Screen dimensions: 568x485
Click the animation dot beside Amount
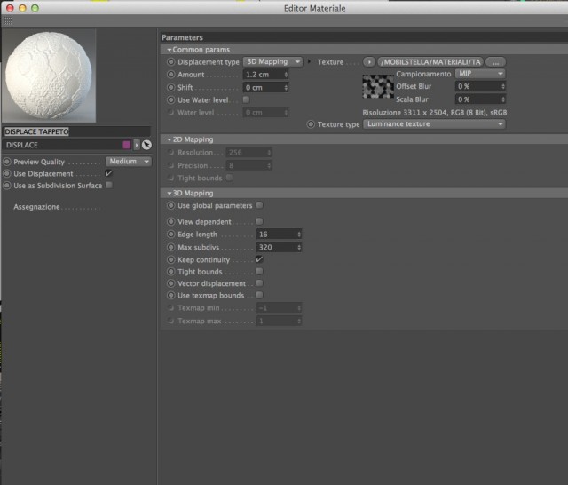(170, 75)
